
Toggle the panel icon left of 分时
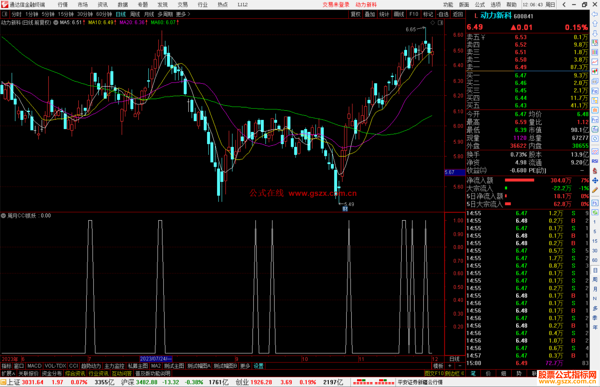[x=5, y=14]
